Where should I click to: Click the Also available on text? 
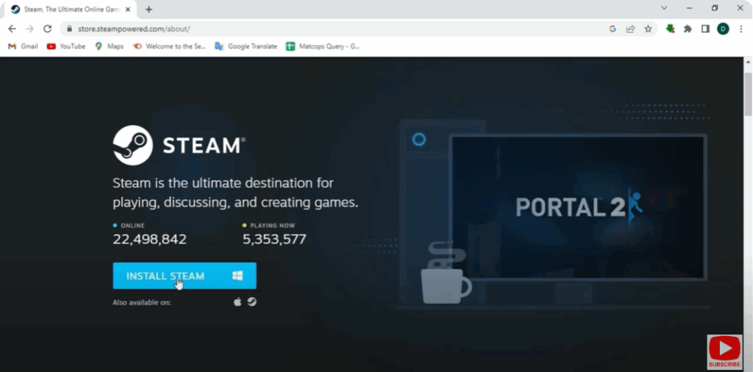[x=142, y=302]
